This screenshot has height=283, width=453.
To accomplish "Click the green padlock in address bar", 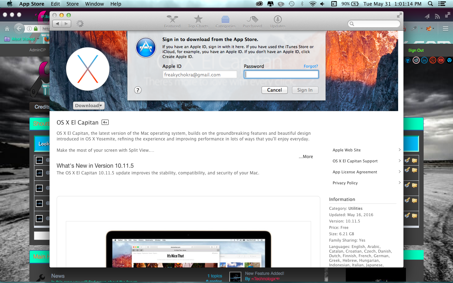I will pyautogui.click(x=36, y=29).
